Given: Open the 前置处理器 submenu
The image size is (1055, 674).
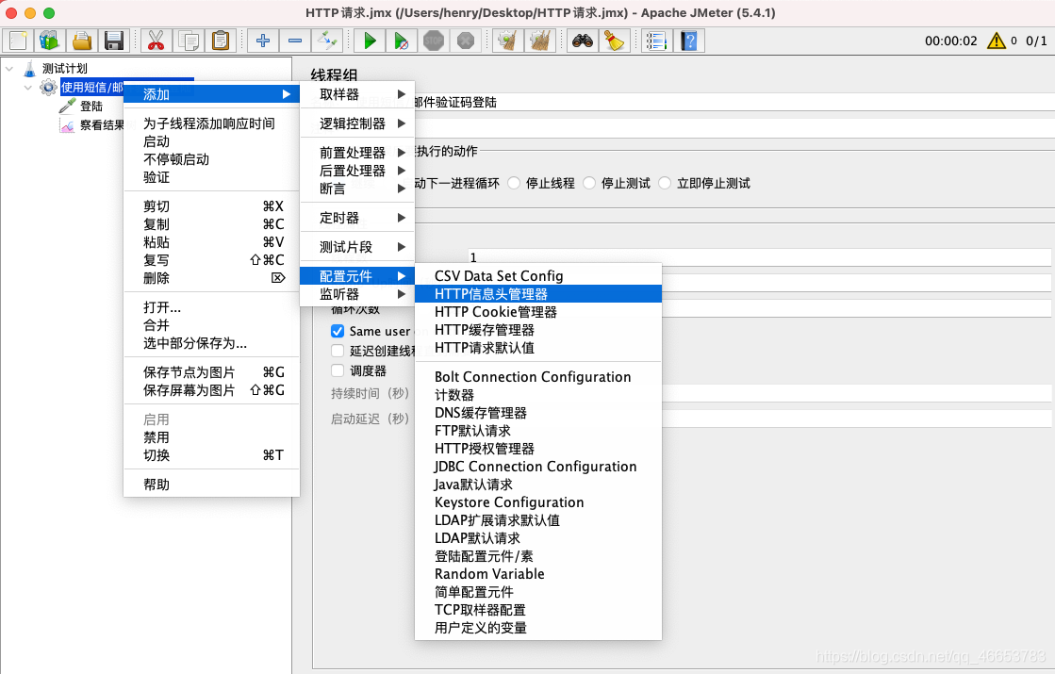Looking at the screenshot, I should 357,153.
